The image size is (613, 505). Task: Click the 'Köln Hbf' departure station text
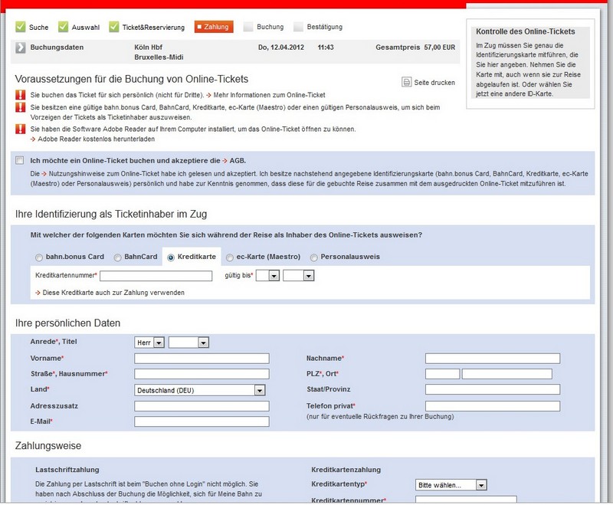coord(148,48)
